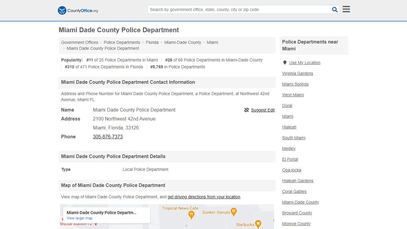Click the #310 of 471 popularity ranking

click(104, 67)
